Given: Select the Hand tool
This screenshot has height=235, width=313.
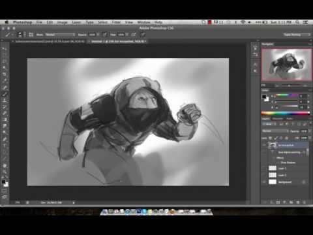Looking at the screenshot, I should (x=5, y=166).
